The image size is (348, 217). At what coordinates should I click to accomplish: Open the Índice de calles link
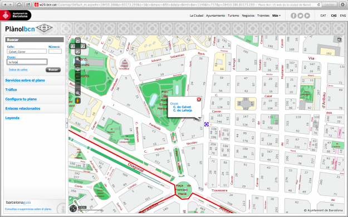(x=18, y=70)
